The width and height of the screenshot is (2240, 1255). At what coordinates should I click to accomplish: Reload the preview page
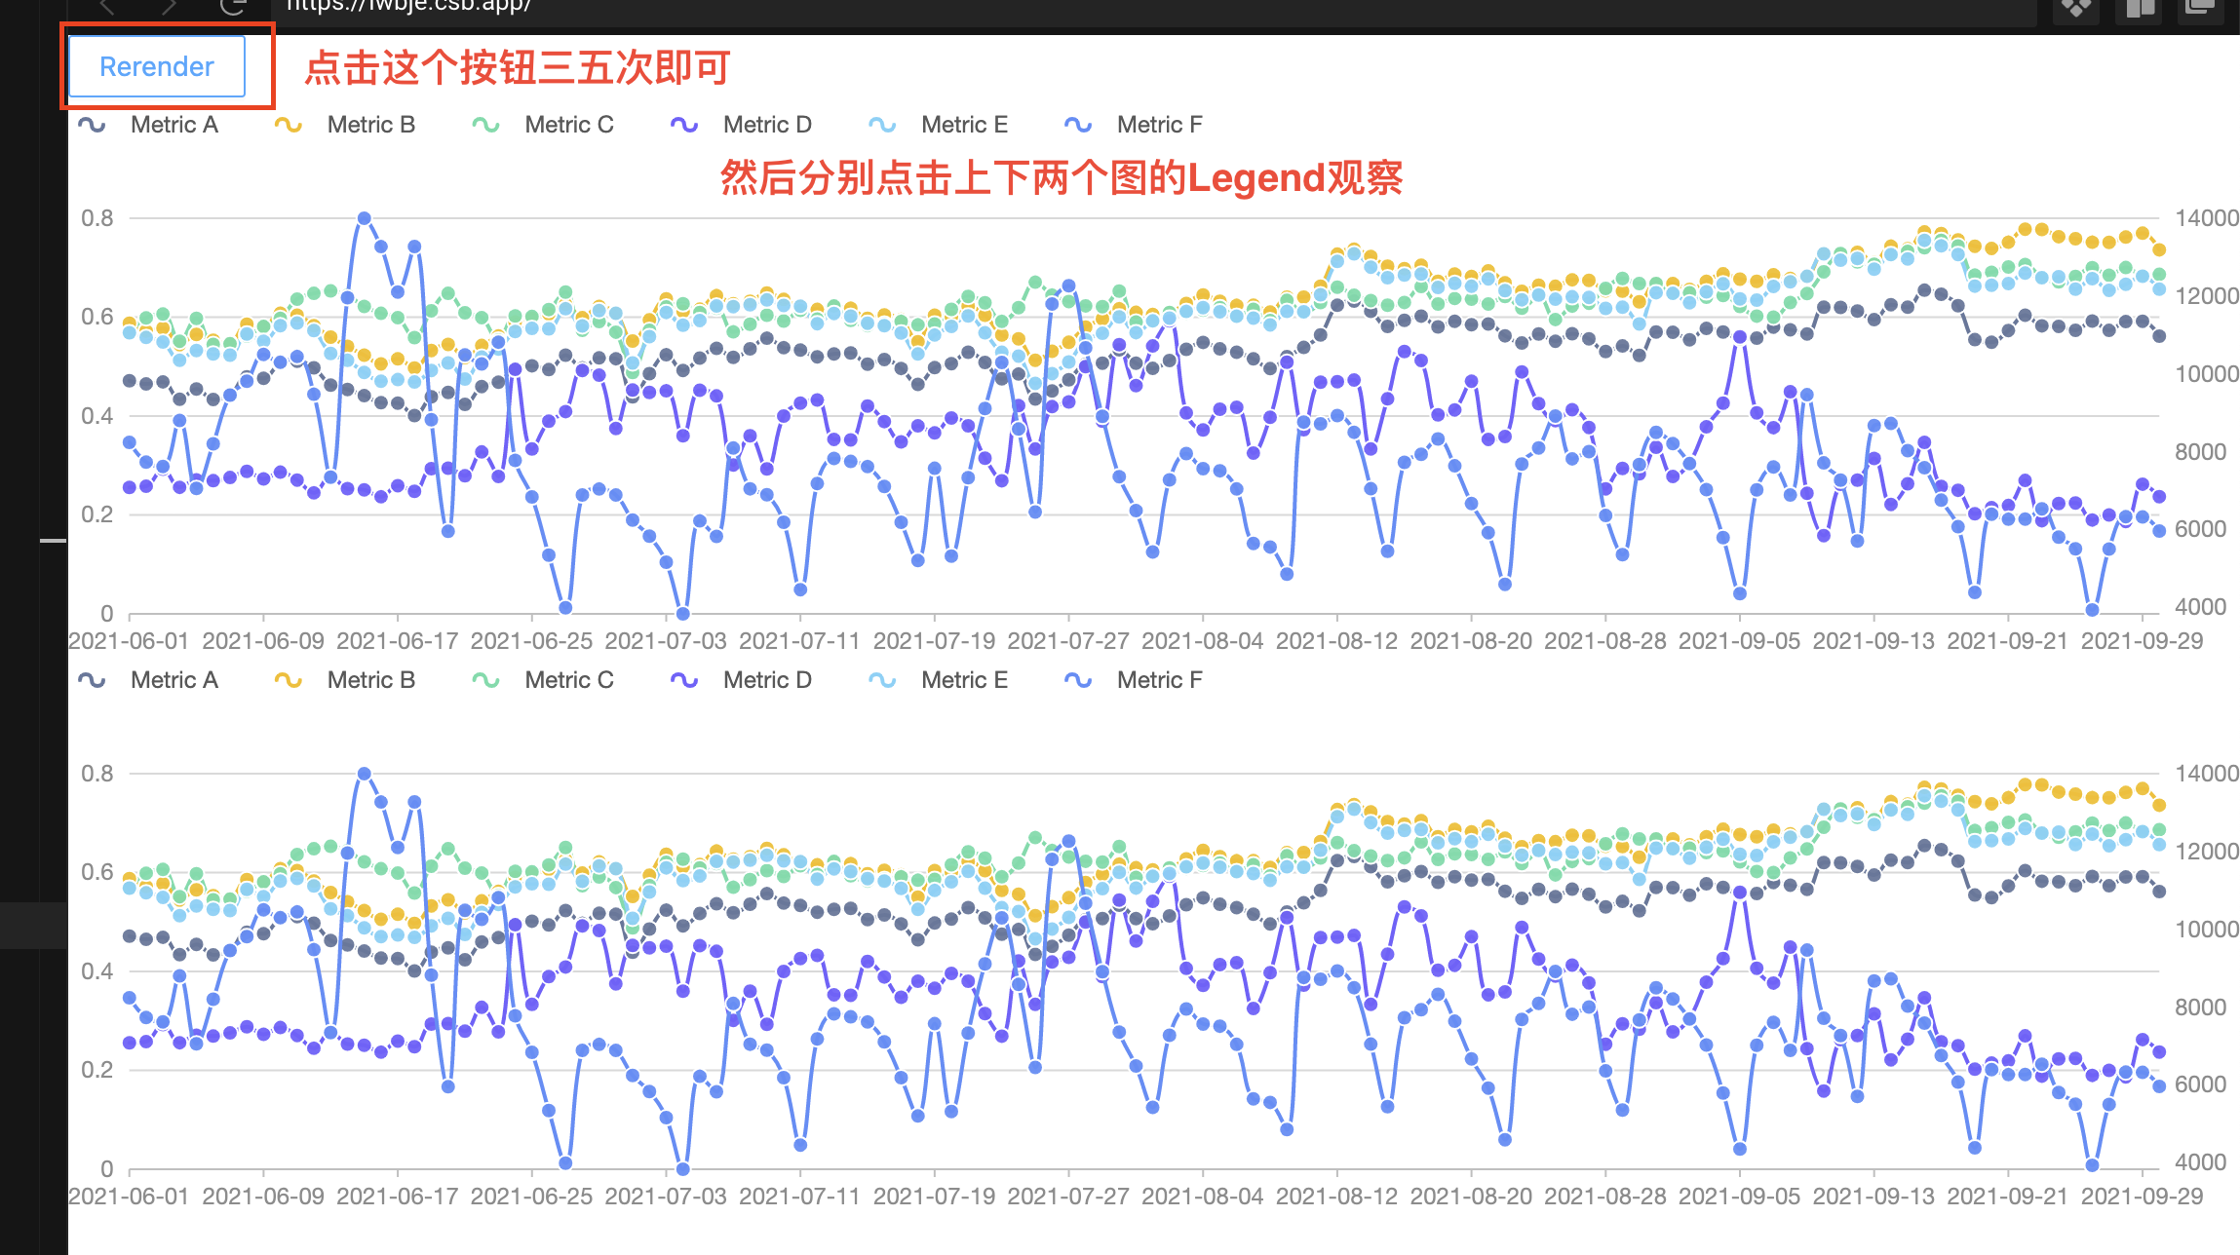tap(232, 6)
